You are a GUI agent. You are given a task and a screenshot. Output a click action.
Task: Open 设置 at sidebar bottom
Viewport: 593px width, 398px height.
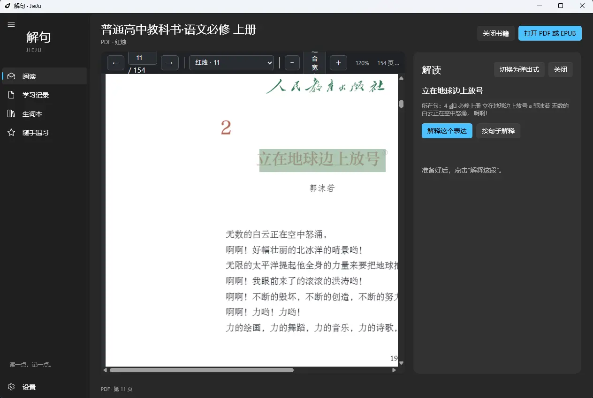(45, 387)
